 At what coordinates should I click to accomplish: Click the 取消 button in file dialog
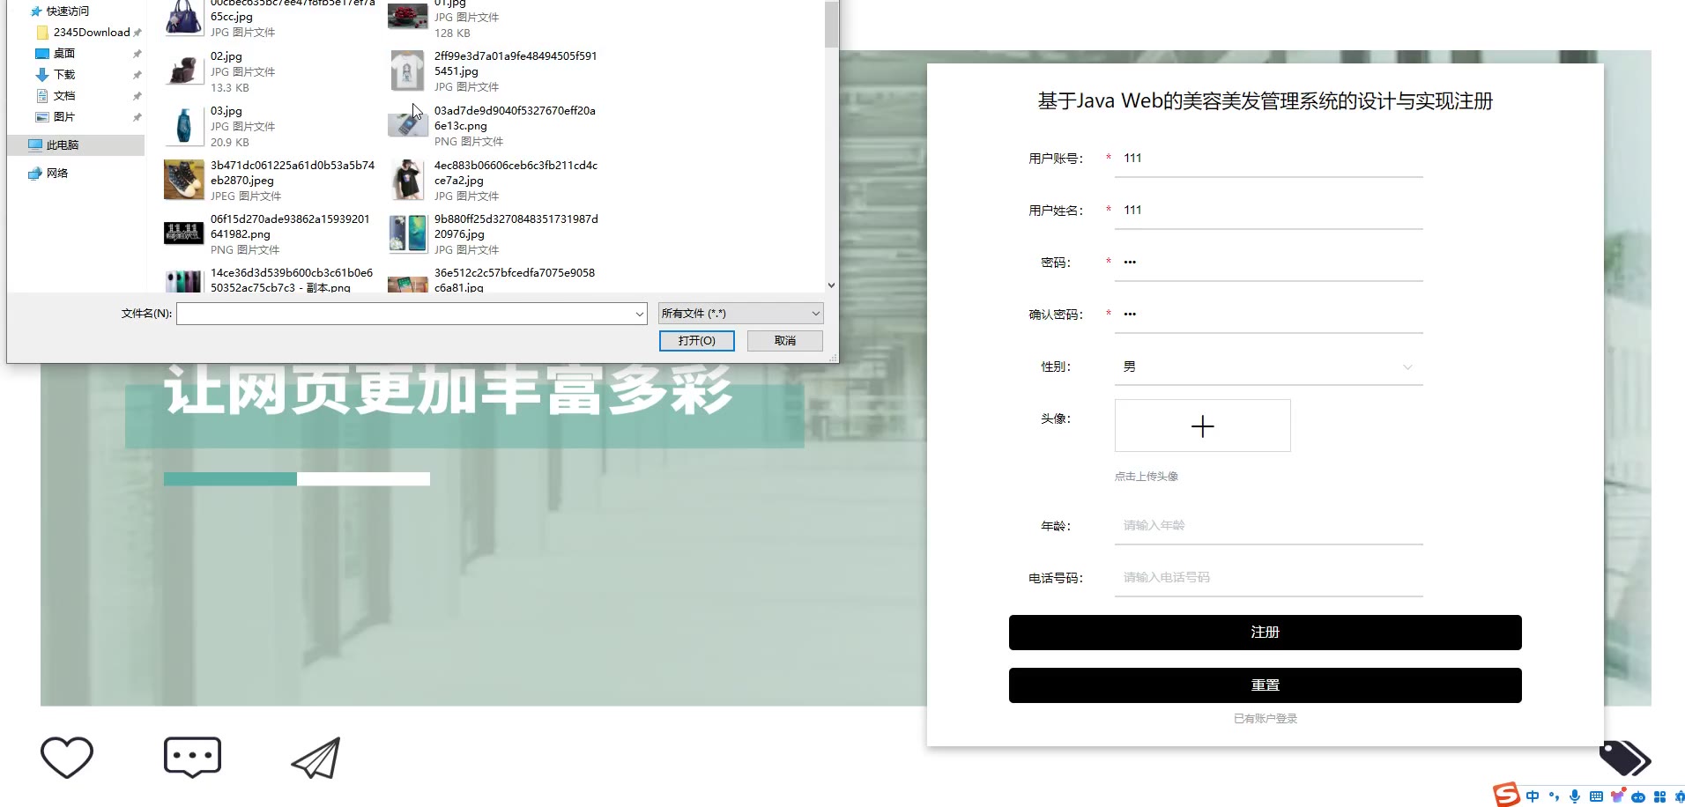tap(785, 341)
